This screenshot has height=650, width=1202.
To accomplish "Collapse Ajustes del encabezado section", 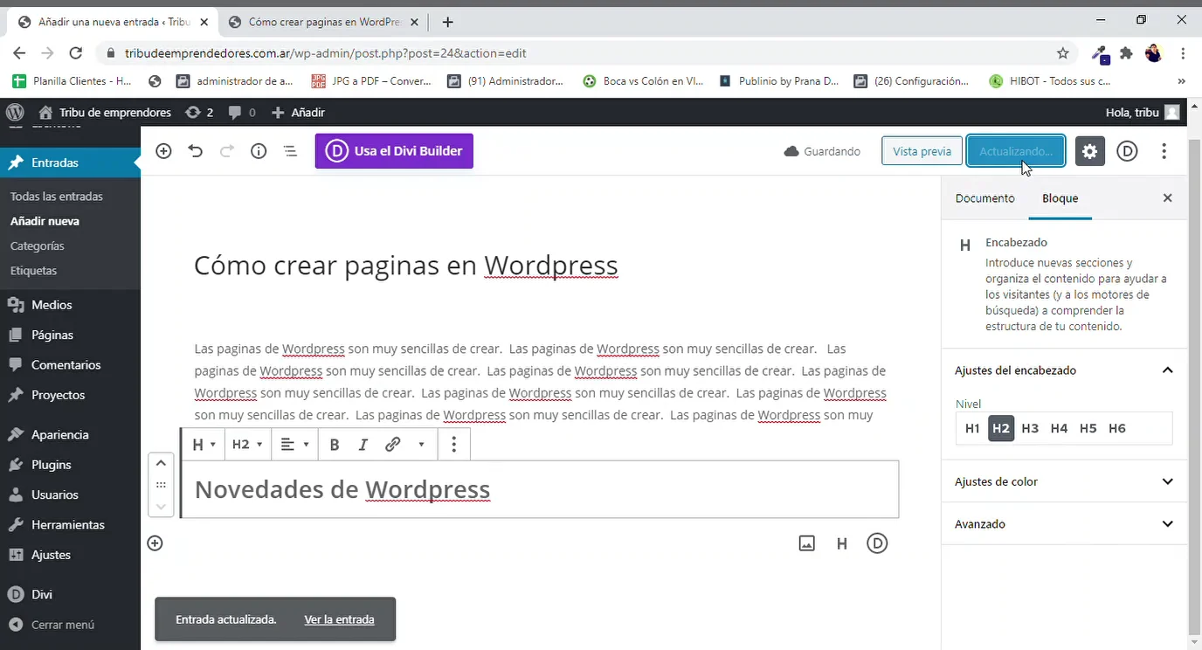I will (x=1064, y=370).
